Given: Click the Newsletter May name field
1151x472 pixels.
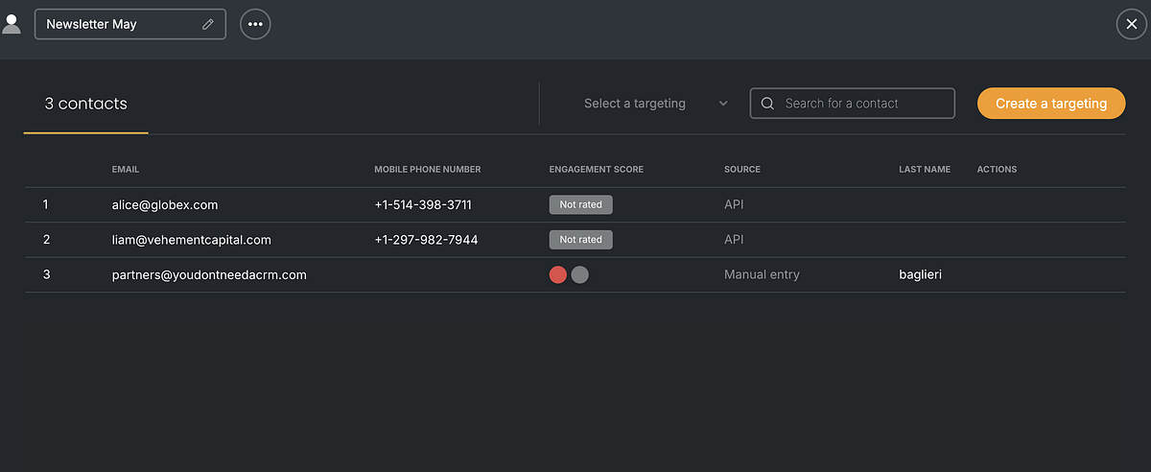Looking at the screenshot, I should (x=130, y=24).
